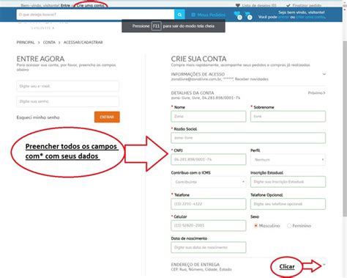Click the Sobrenome input field
347x278 pixels.
[288, 117]
